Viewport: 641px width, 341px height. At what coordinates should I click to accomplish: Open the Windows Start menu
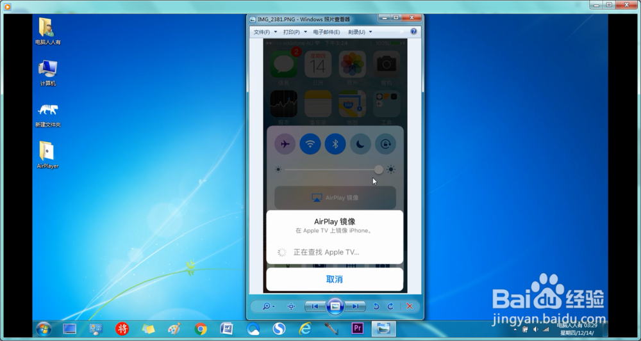click(44, 329)
